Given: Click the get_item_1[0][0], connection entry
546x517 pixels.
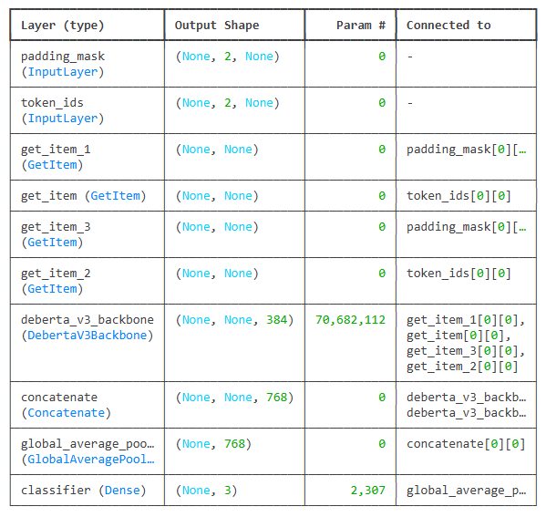Looking at the screenshot, I should (x=466, y=320).
